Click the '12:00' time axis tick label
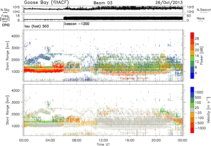The image size is (211, 146). tap(103, 140)
